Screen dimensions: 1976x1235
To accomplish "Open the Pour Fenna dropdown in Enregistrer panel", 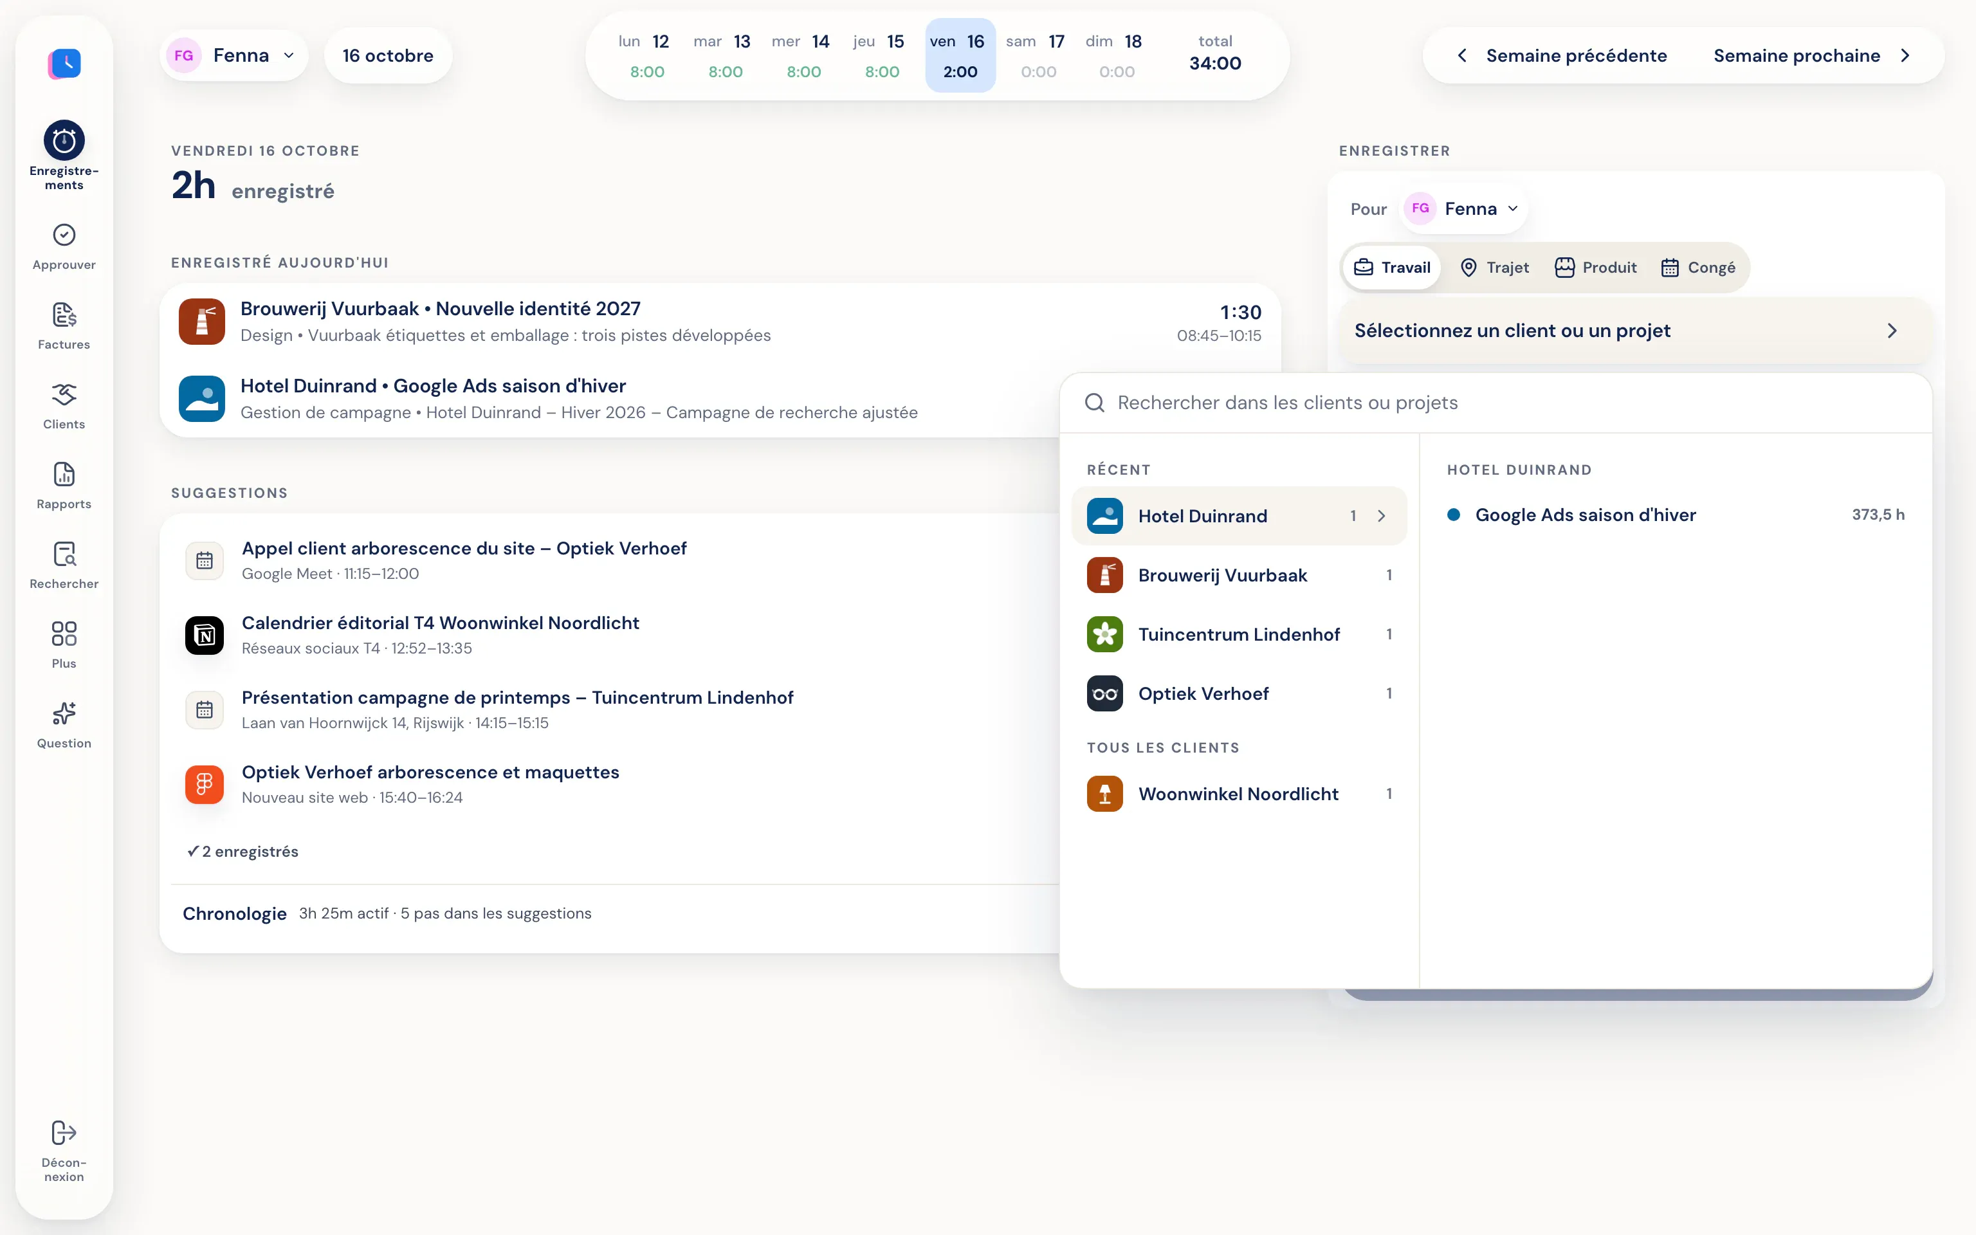I will 1465,208.
